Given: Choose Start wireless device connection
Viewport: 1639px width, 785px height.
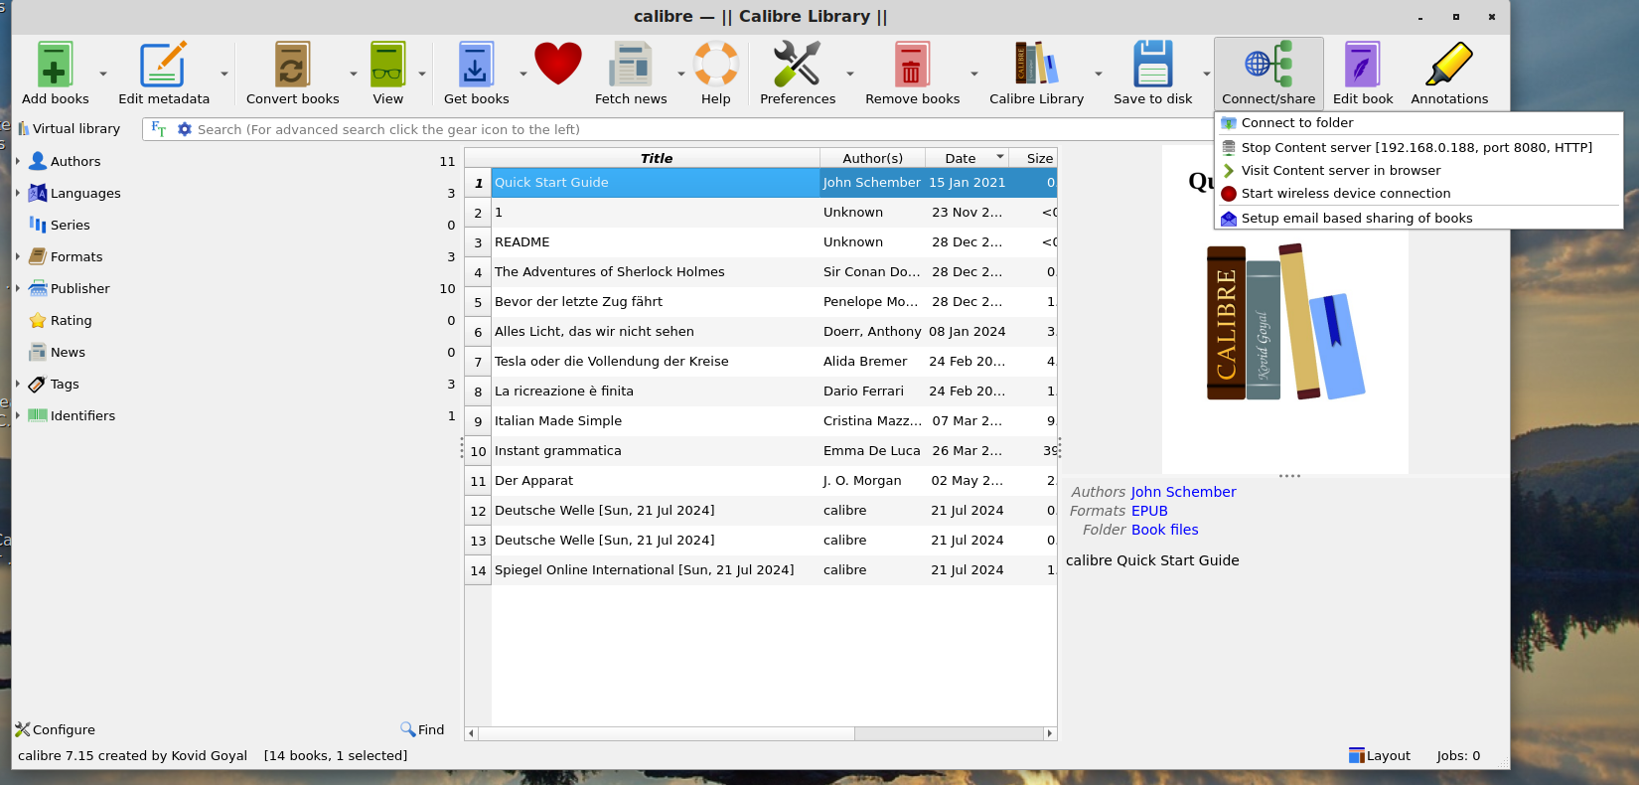Looking at the screenshot, I should [x=1418, y=194].
